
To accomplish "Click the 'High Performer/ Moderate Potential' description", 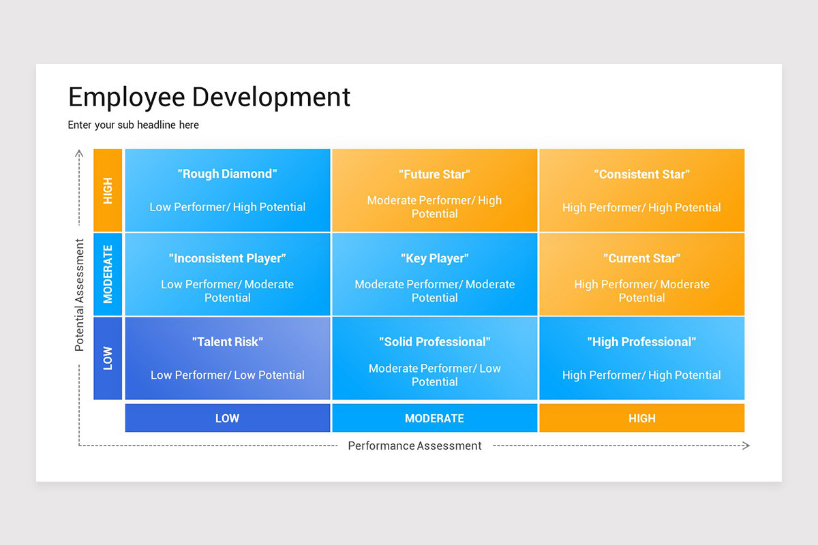I will 641,291.
